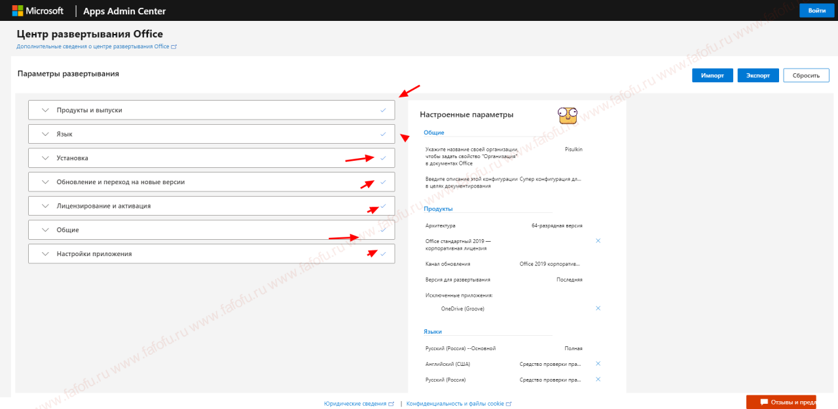Click the Войти sign-in button
The width and height of the screenshot is (838, 409).
pyautogui.click(x=817, y=10)
